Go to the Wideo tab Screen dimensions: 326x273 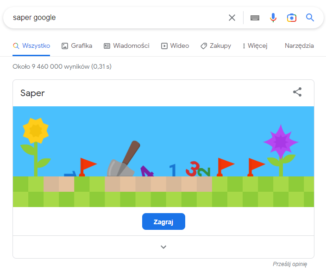click(175, 45)
